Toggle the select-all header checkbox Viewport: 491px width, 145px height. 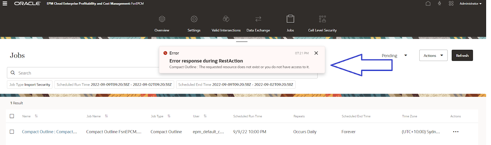(x=12, y=116)
